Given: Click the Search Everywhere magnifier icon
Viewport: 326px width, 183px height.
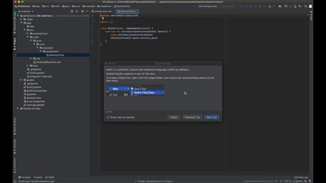Looking at the screenshot, I should pyautogui.click(x=306, y=6).
